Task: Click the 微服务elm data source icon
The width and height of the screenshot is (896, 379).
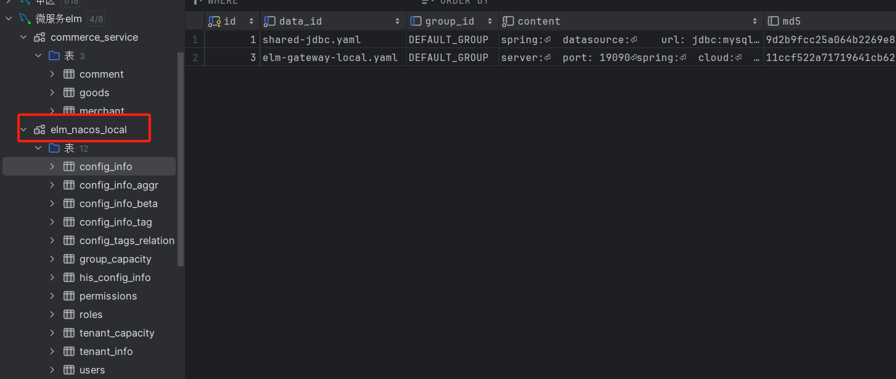Action: pos(25,18)
